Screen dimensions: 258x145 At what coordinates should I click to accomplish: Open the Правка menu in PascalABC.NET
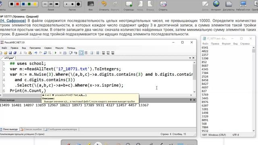[15, 48]
